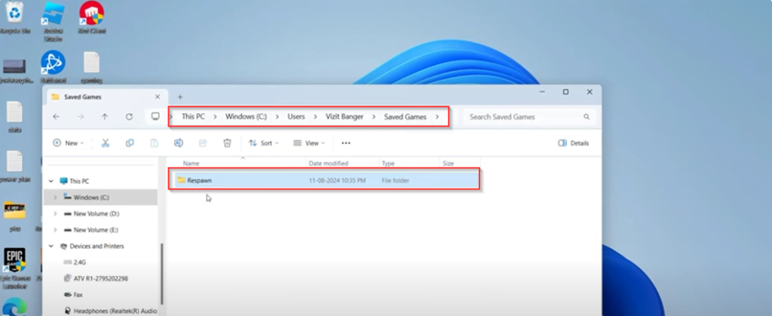772x316 pixels.
Task: Share the selected item via toolbar icon
Action: point(203,143)
